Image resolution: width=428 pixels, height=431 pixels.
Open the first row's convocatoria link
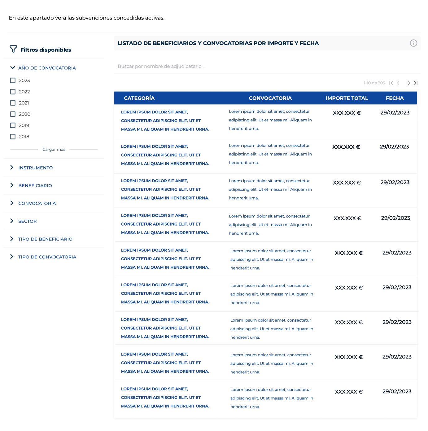270,120
